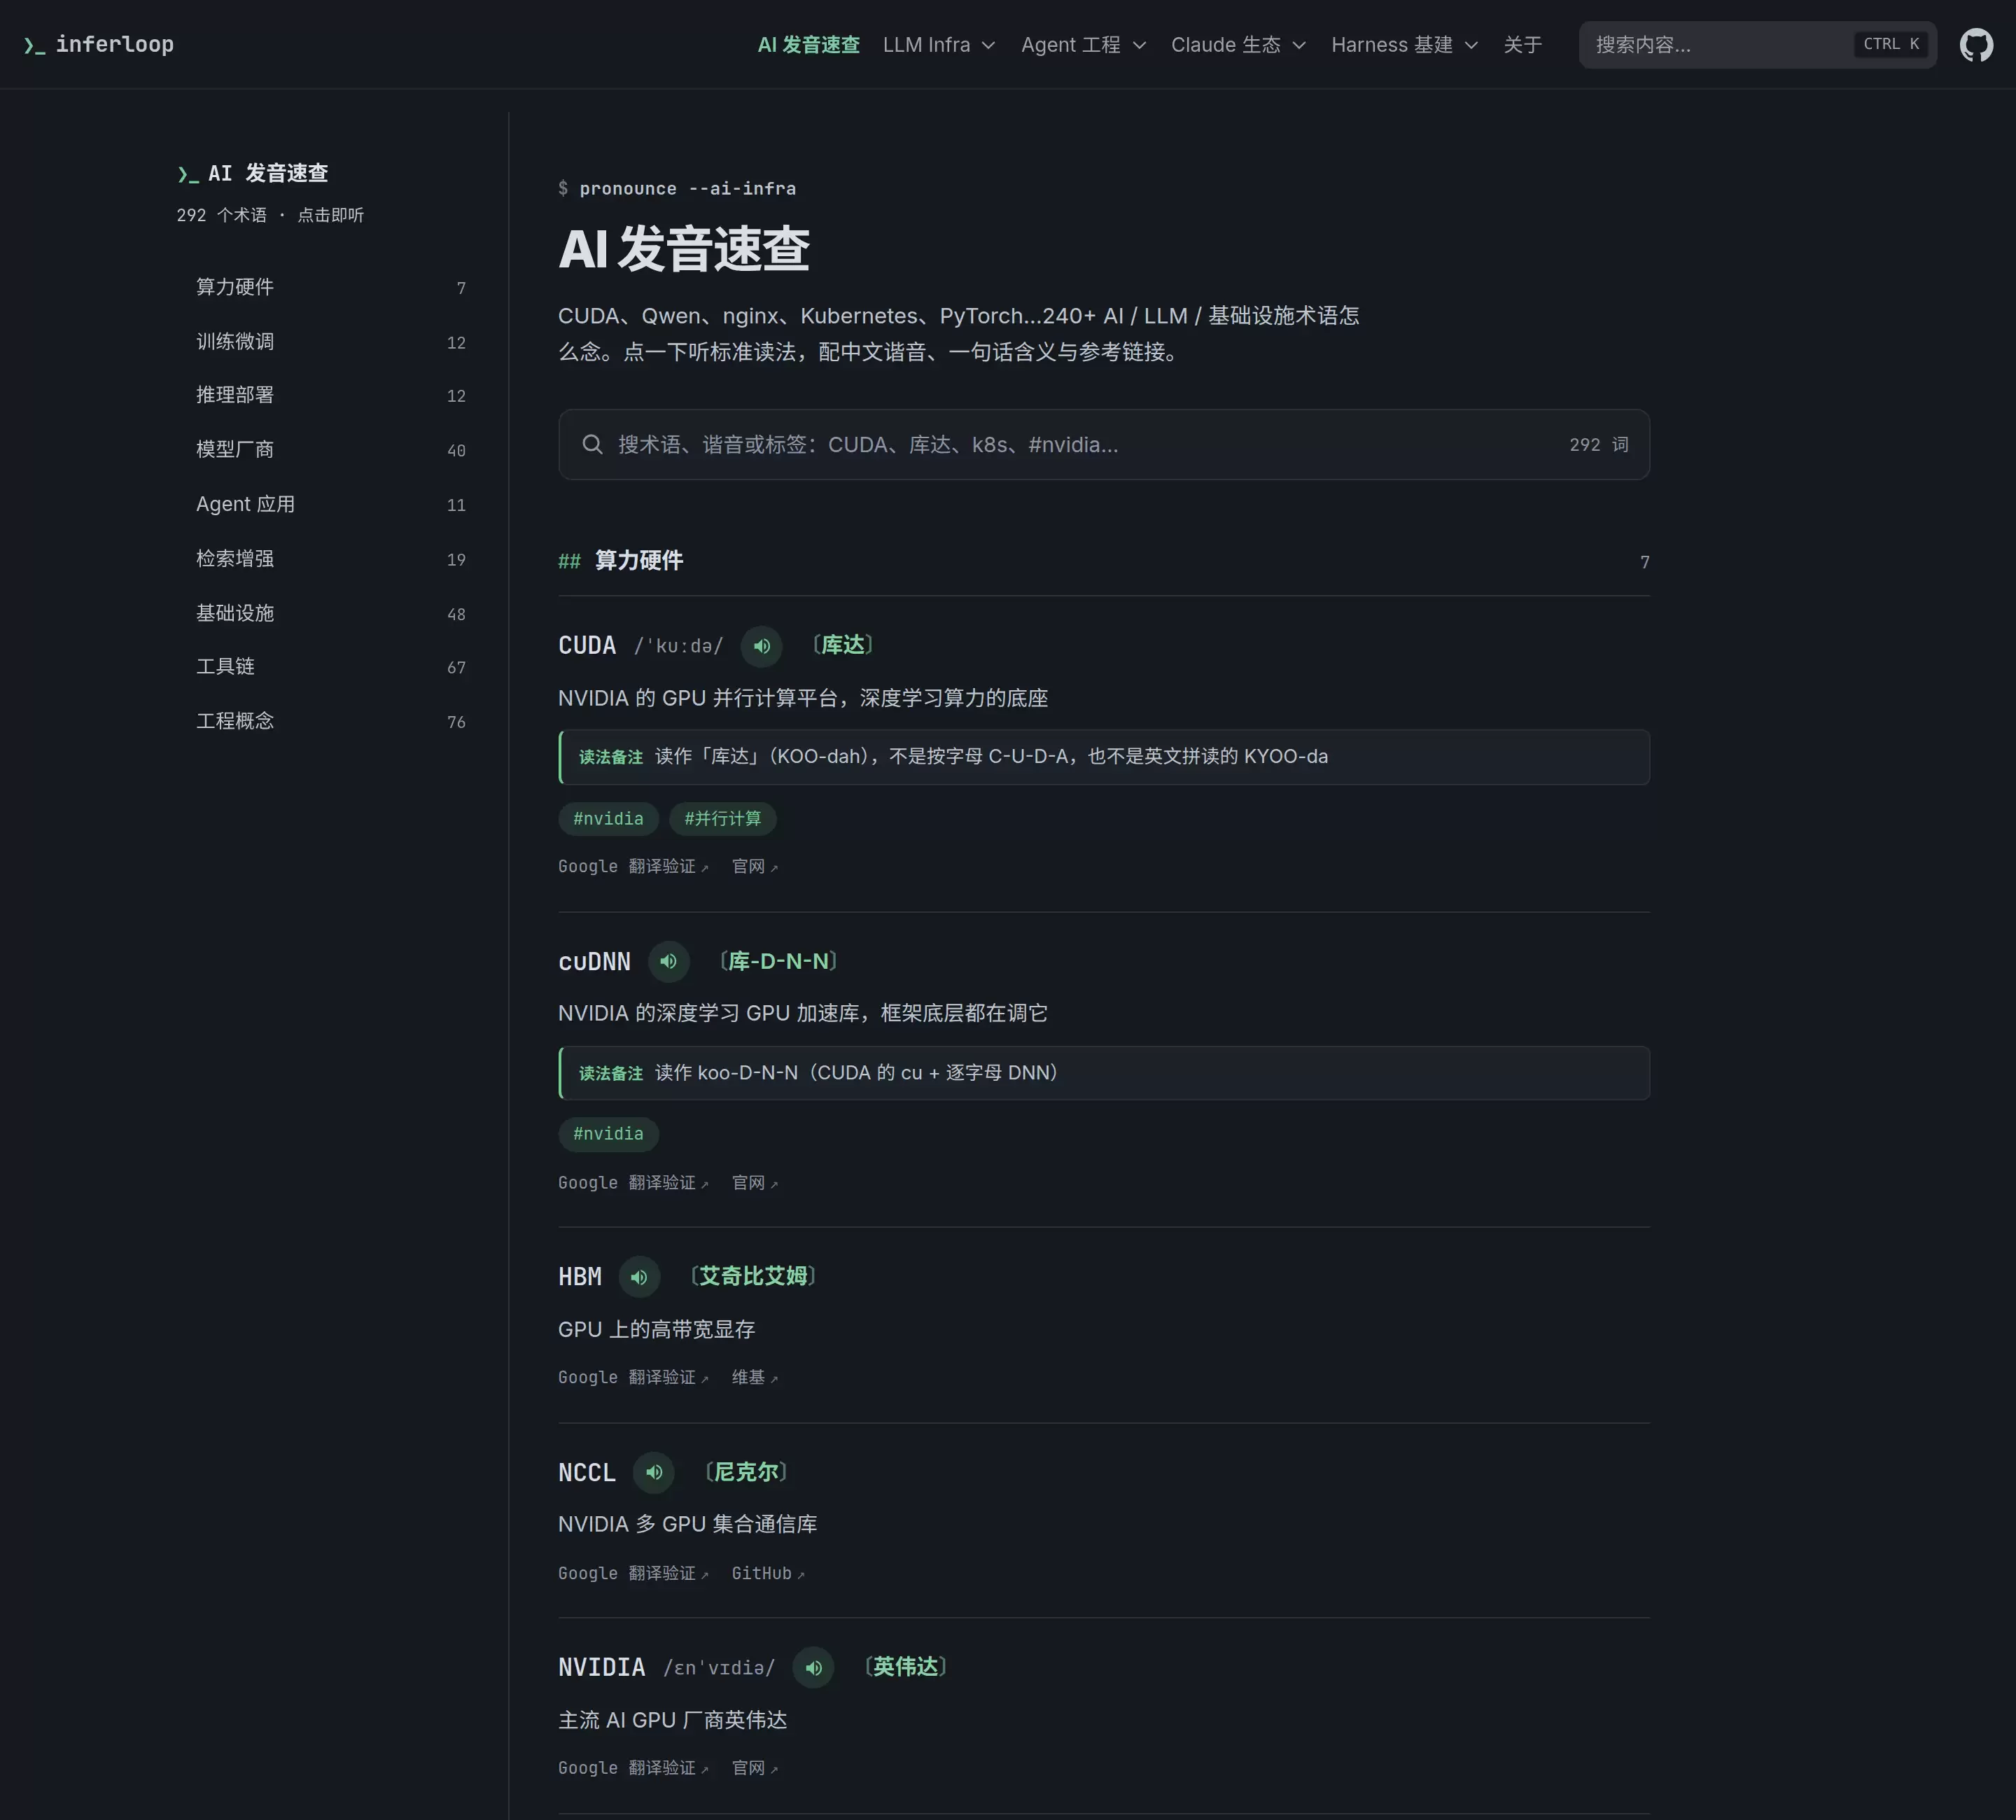This screenshot has width=2016, height=1820.
Task: Open Google 翻译验证 link for CUDA
Action: click(633, 867)
